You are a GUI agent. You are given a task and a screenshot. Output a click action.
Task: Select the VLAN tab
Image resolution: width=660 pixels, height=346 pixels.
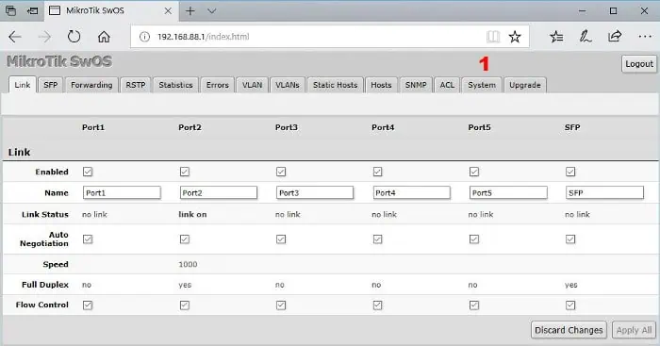pos(252,85)
